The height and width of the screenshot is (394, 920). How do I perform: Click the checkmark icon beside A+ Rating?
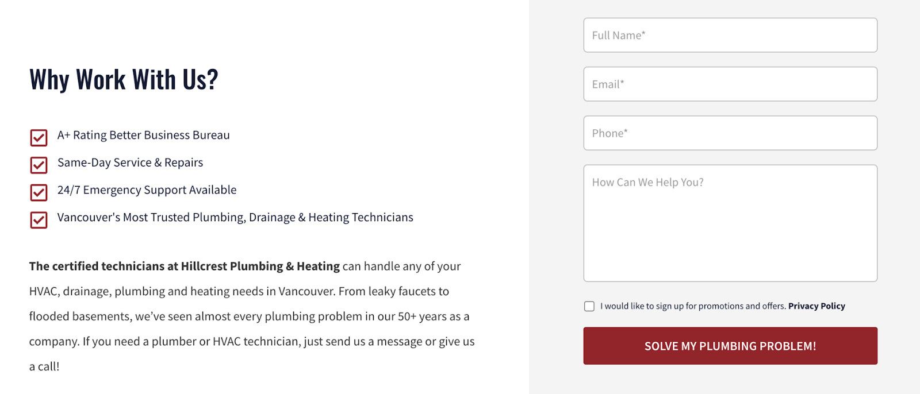pyautogui.click(x=39, y=138)
